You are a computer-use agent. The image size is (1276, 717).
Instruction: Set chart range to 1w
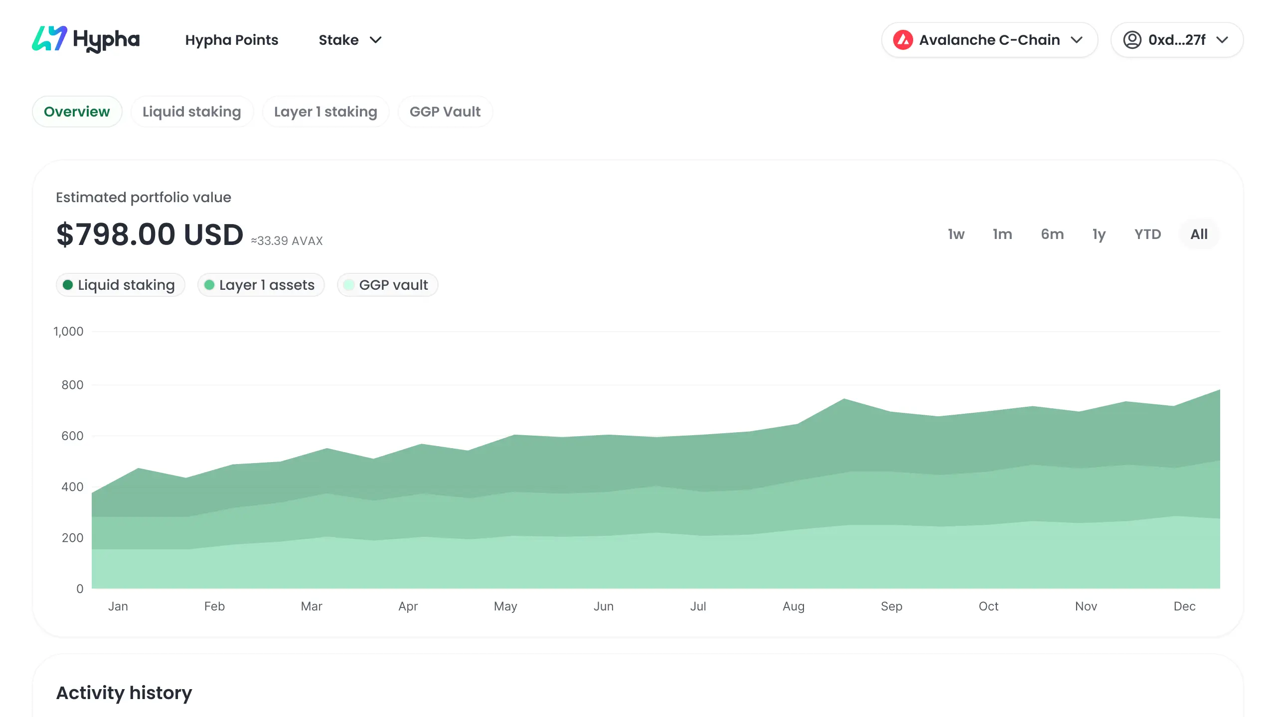[956, 234]
